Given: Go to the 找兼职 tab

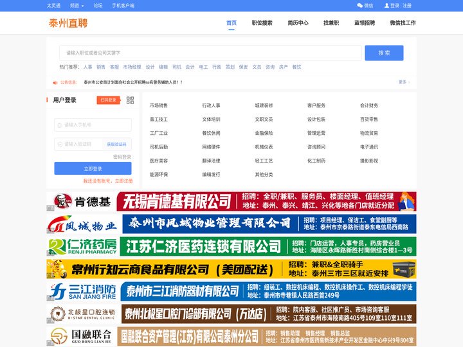Looking at the screenshot, I should [x=331, y=22].
